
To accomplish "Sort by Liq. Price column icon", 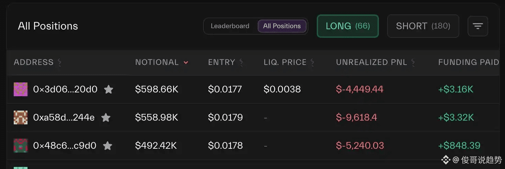I will click(312, 63).
